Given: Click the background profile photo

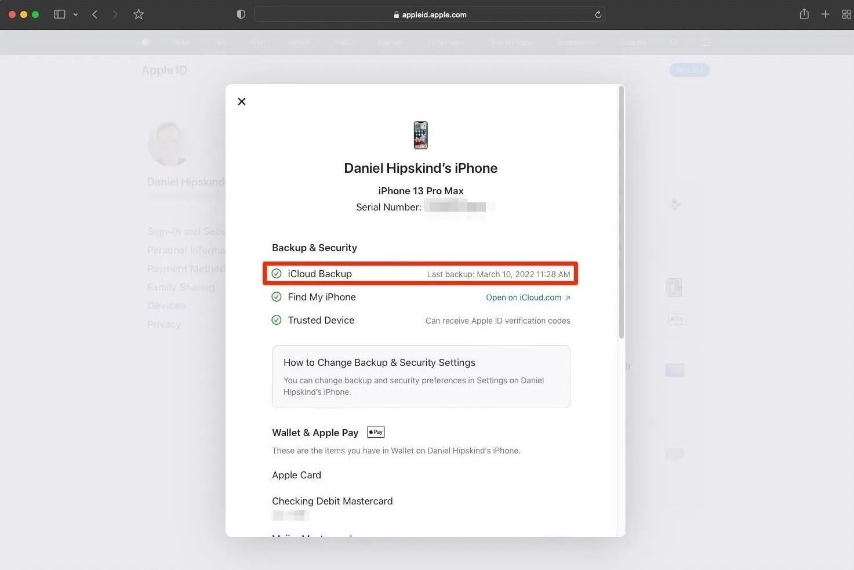Looking at the screenshot, I should click(169, 144).
